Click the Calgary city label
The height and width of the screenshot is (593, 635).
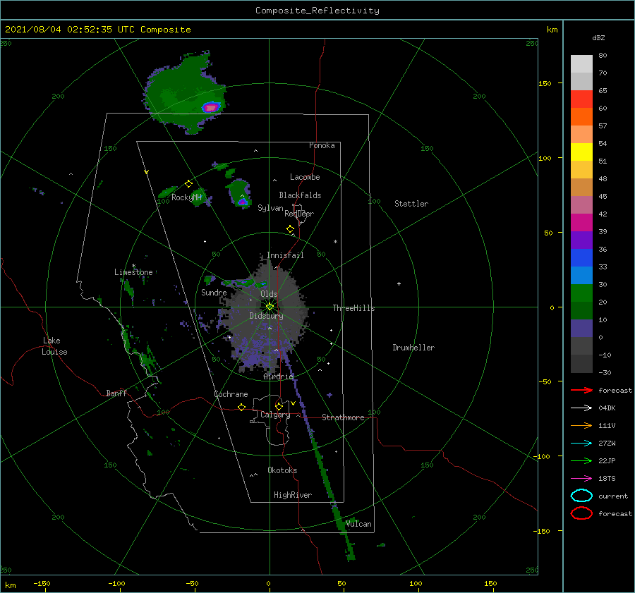275,415
